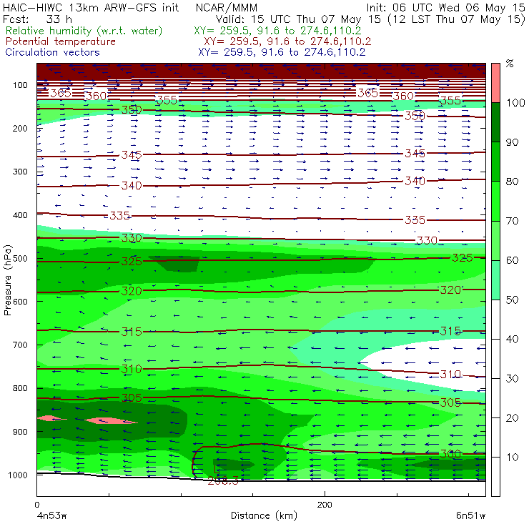Click the "100" color bar tick label
This screenshot has height=529, width=529.
click(x=515, y=102)
